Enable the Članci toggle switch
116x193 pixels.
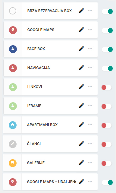[107, 144]
